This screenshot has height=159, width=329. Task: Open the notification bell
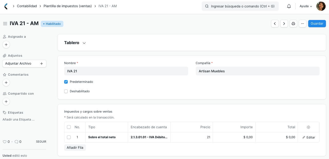(289, 6)
